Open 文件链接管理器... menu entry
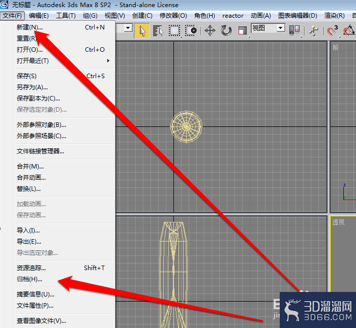This screenshot has height=328, width=356. 65,151
